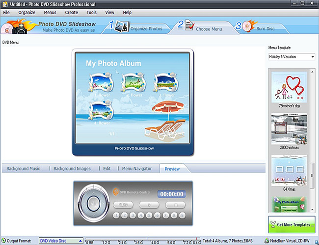Switch to Background Music tab

(23, 169)
